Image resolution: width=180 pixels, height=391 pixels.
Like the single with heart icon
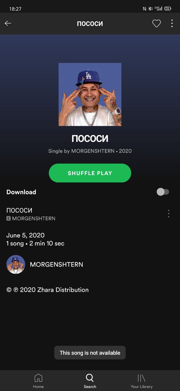point(157,24)
